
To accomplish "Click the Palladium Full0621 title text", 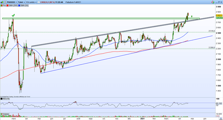I will (73, 2).
